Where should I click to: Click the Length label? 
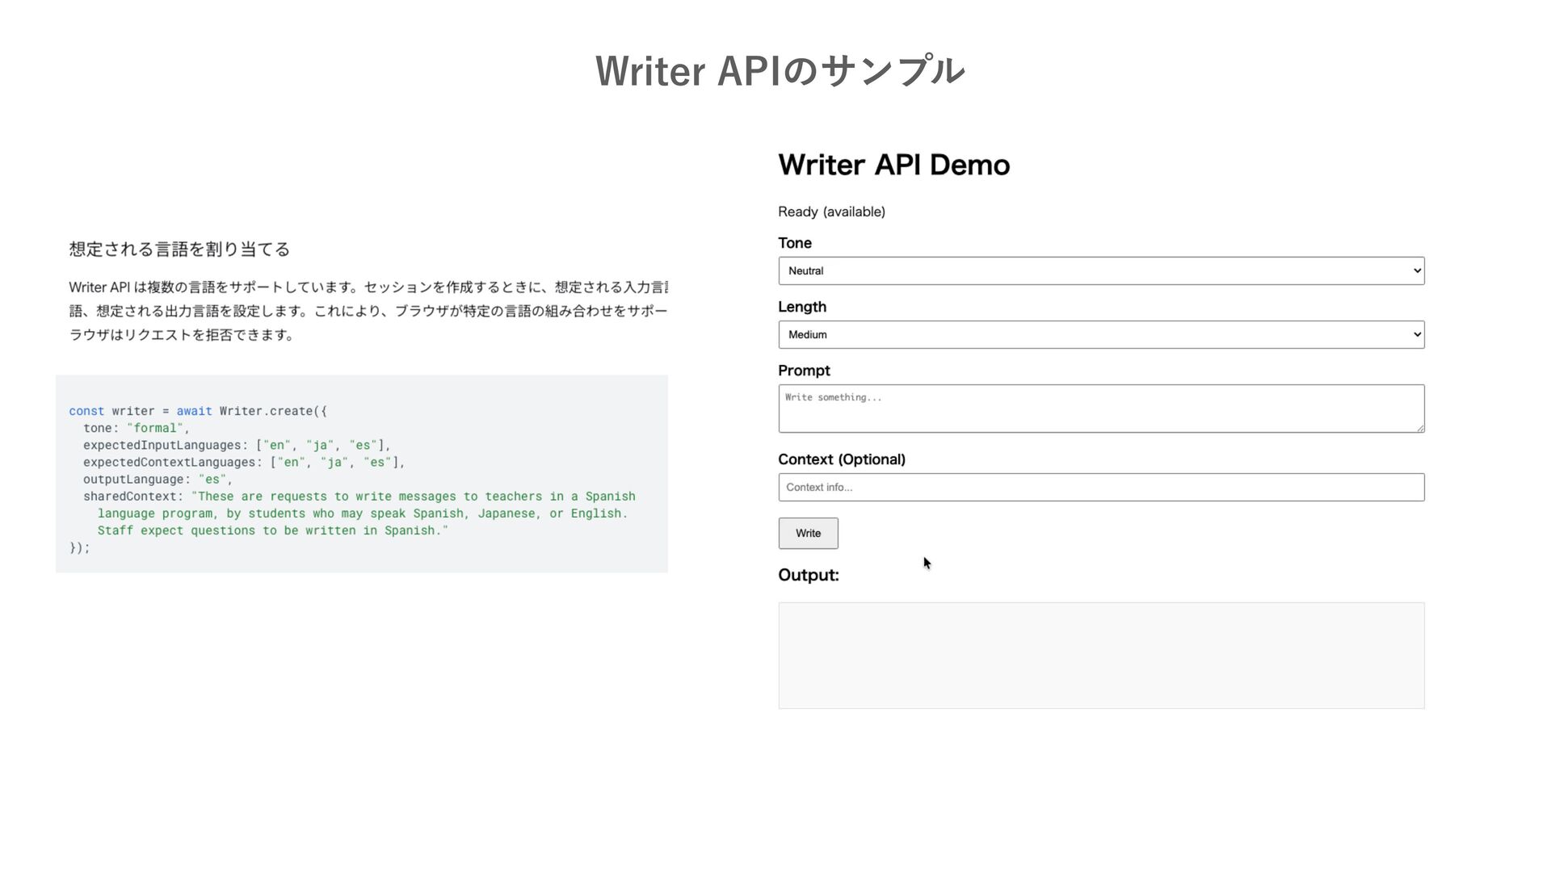pyautogui.click(x=802, y=307)
